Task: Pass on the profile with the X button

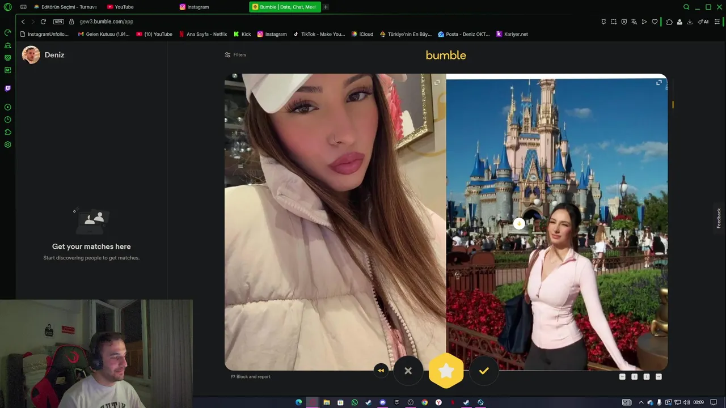Action: click(408, 371)
